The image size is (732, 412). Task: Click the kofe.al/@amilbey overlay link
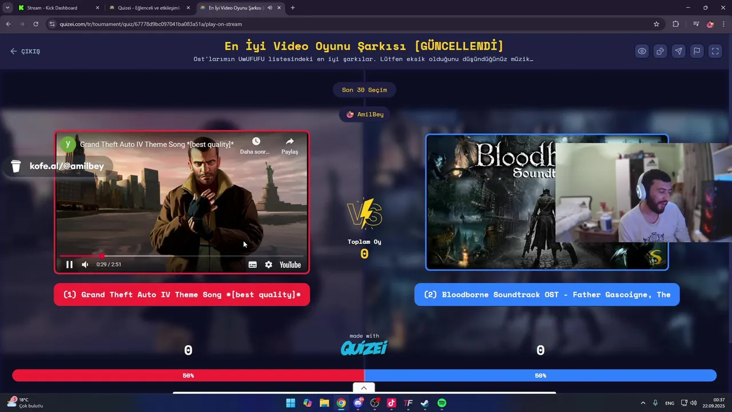pos(58,166)
